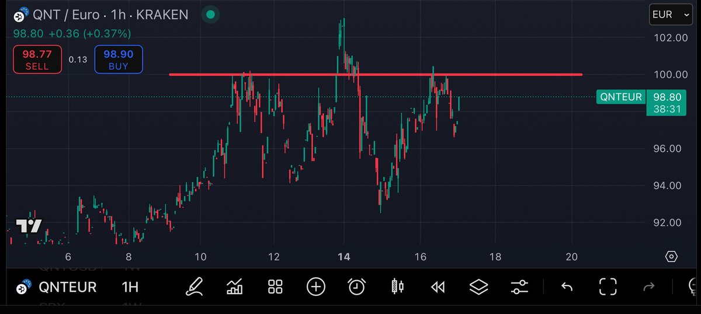
Task: Tap the 102.00 price axis label
Action: click(x=671, y=38)
